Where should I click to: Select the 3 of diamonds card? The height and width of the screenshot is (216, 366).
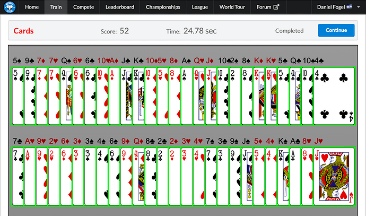[x=79, y=176]
